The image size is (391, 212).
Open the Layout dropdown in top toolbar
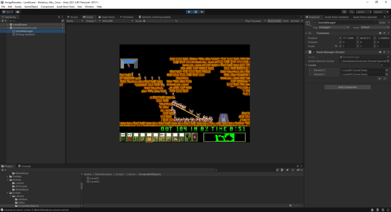[381, 12]
